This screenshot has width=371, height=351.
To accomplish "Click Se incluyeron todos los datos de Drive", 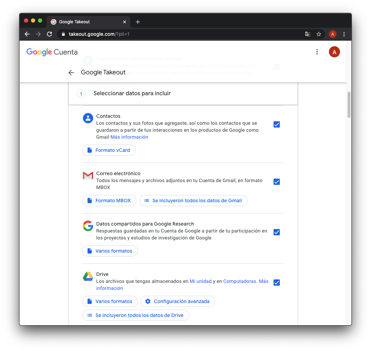I will (x=136, y=315).
